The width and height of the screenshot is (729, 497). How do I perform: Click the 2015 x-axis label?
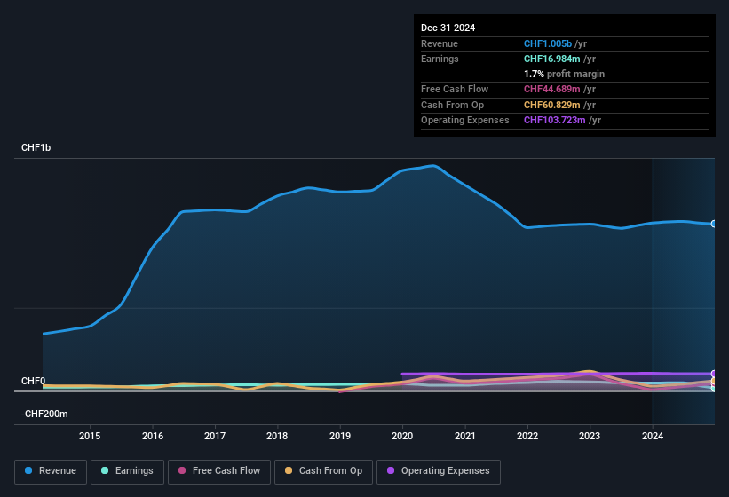[90, 436]
